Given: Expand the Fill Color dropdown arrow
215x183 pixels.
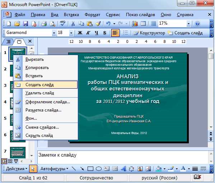Looking at the screenshot, I should (x=164, y=169).
